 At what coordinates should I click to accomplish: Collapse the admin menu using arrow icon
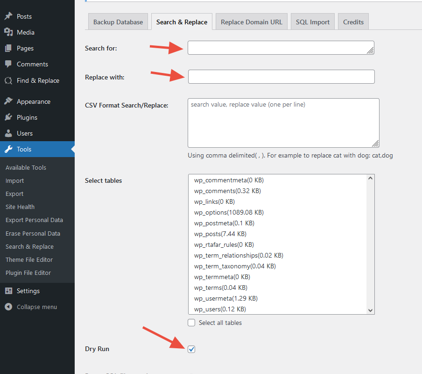click(8, 307)
